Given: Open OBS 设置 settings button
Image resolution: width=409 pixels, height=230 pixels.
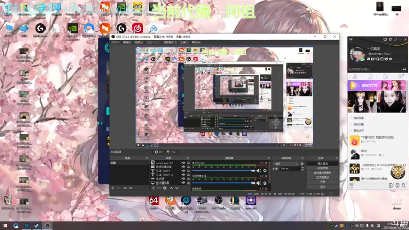Looking at the screenshot, I should [323, 182].
